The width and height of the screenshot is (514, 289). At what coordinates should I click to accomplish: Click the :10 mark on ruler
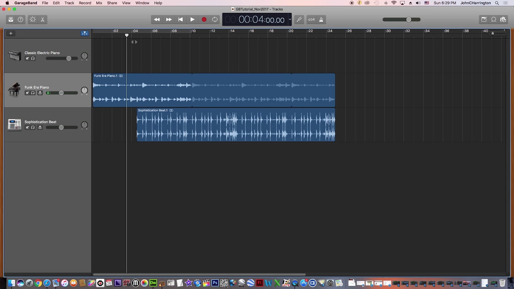coord(193,31)
